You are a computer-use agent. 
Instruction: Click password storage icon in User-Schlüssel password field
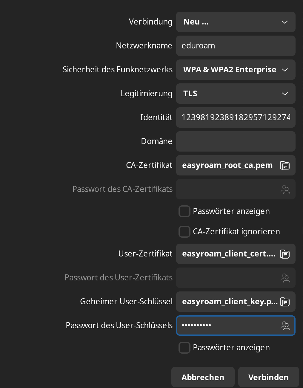[x=285, y=326]
